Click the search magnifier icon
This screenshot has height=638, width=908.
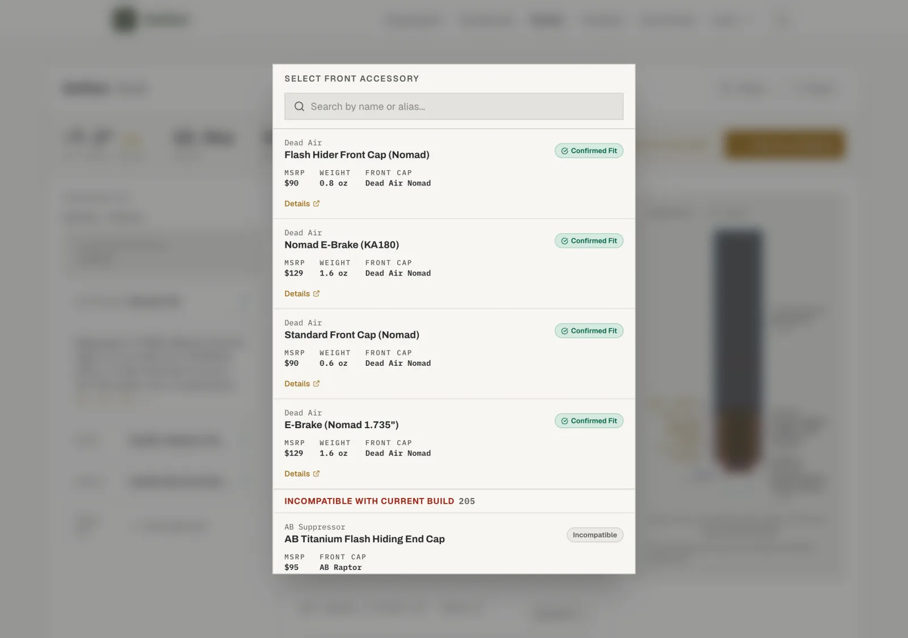point(299,107)
